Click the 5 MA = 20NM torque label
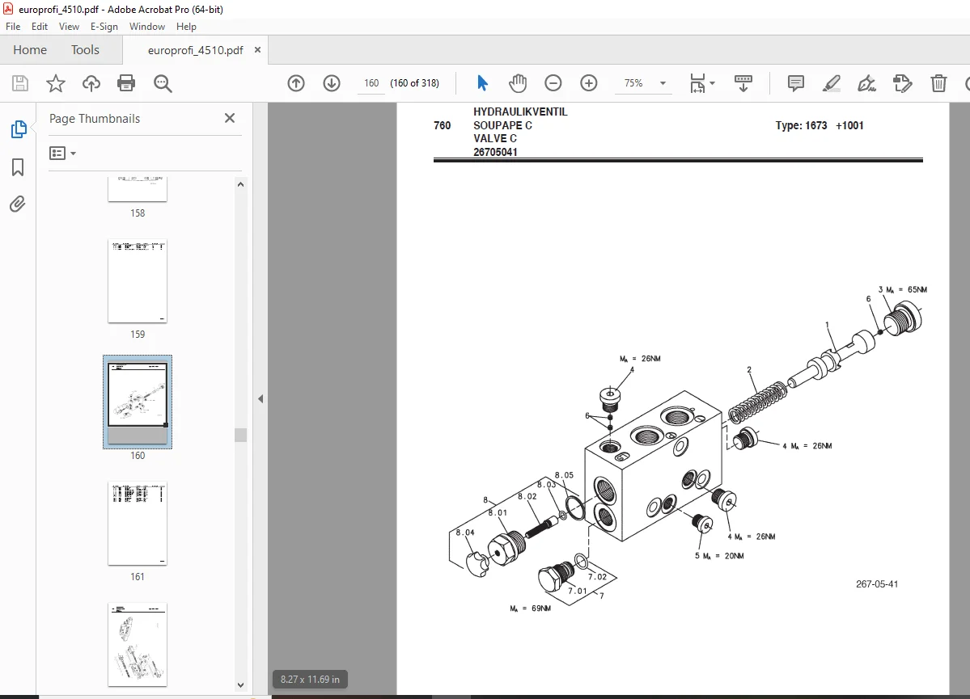970x699 pixels. coord(719,556)
